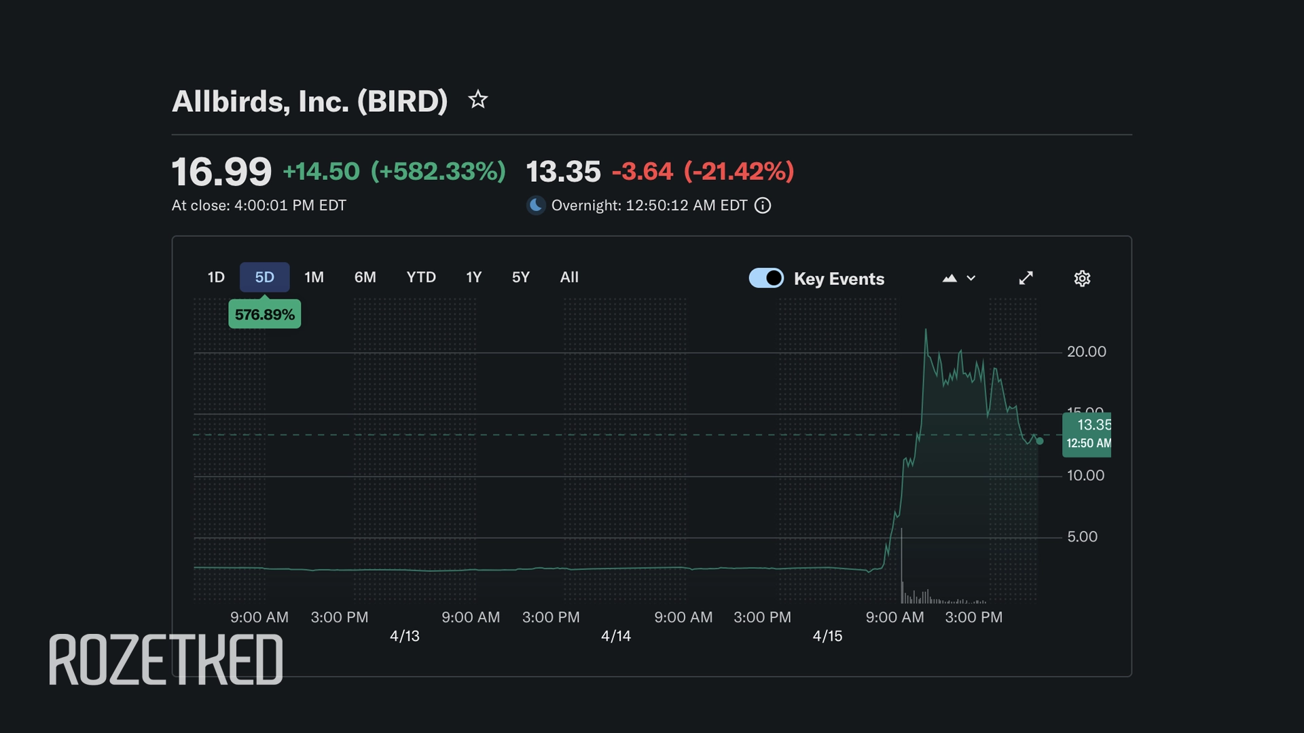Expand chart to full screen
The height and width of the screenshot is (733, 1304).
click(x=1026, y=278)
